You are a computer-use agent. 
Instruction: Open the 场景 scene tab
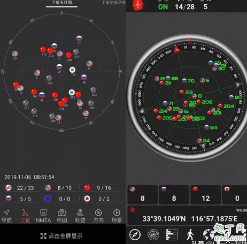117,216
